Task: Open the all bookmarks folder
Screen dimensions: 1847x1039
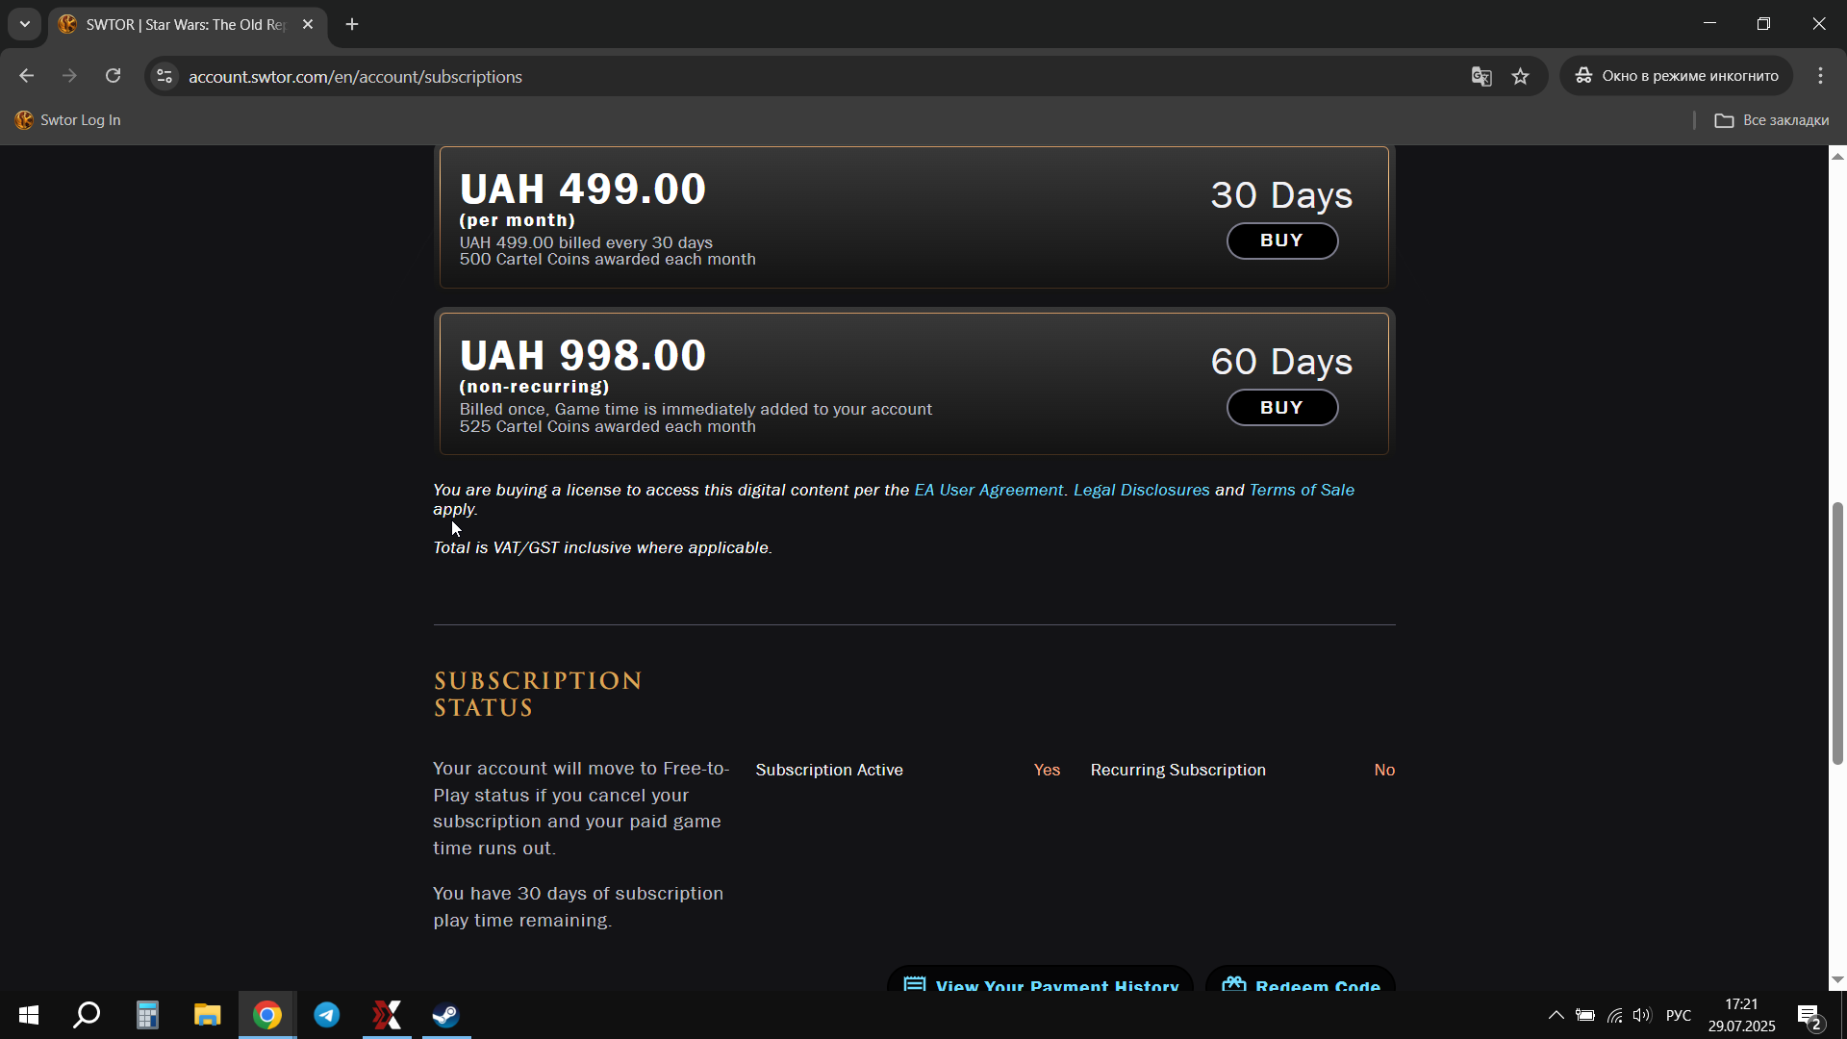Action: click(1772, 120)
